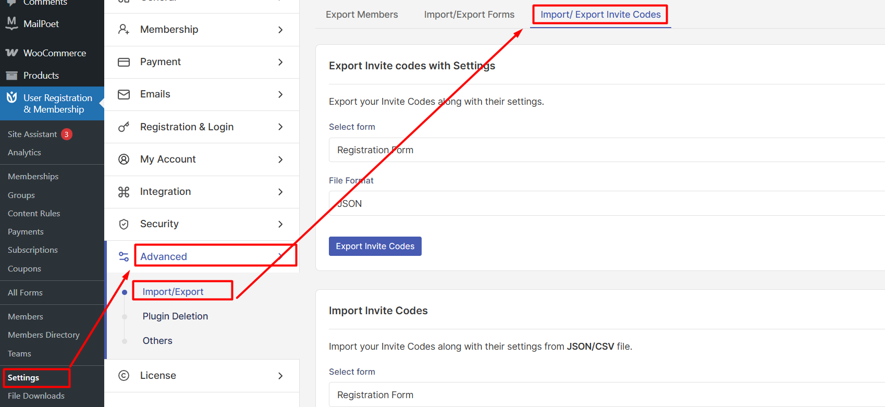
Task: Click the Membership user-plus icon
Action: 124,29
